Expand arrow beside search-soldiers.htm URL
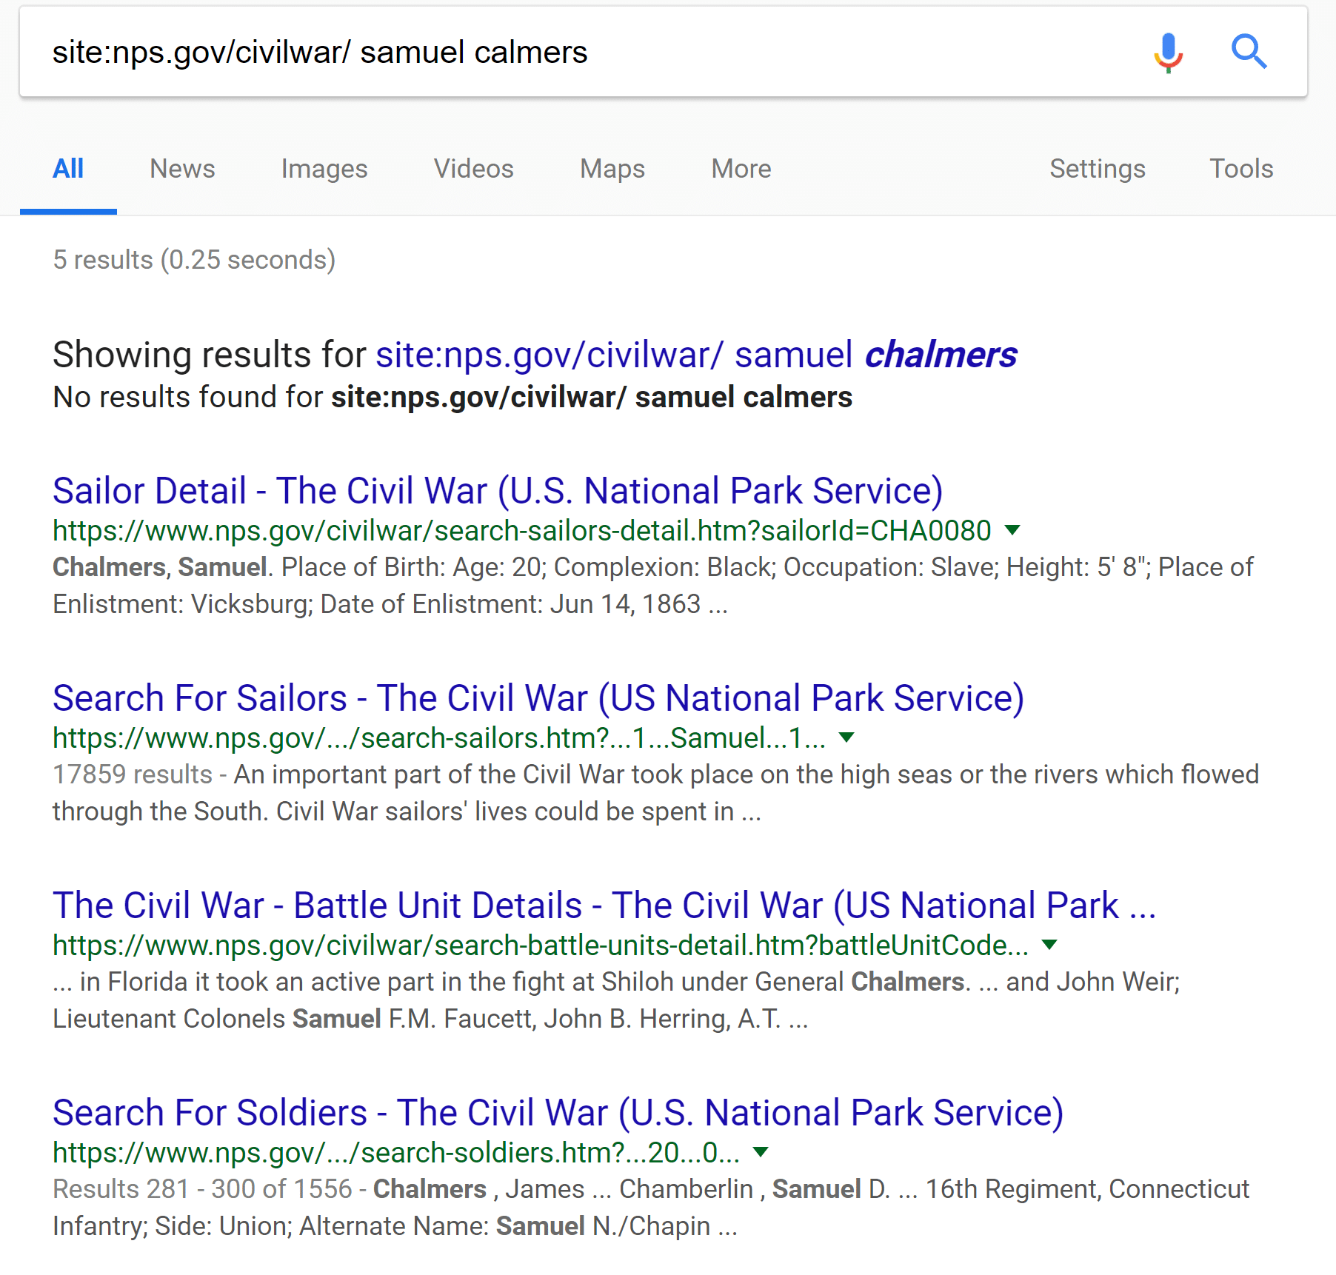This screenshot has height=1275, width=1336. [761, 1152]
